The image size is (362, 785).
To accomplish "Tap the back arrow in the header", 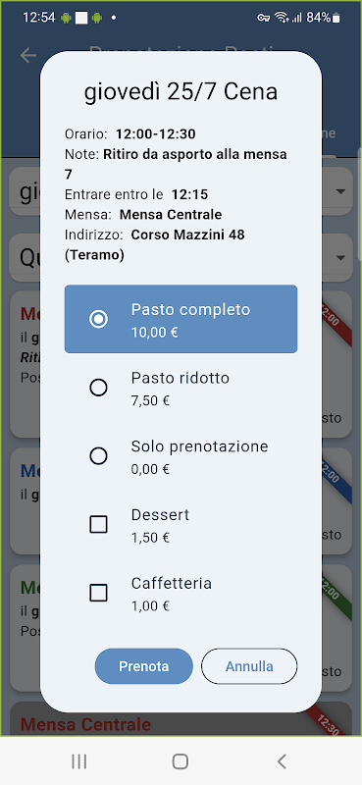I will point(28,55).
